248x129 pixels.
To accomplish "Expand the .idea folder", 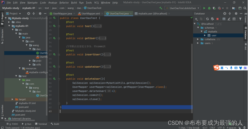I will [x=9, y=22].
